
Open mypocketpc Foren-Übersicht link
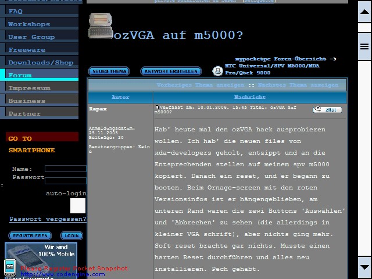click(x=281, y=59)
